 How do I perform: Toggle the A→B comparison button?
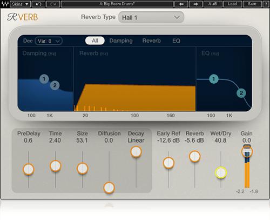(x=213, y=4)
